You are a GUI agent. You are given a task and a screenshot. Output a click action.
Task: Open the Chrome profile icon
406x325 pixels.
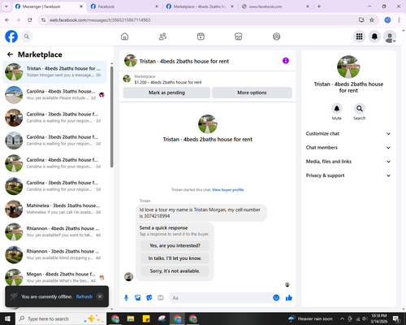(387, 20)
